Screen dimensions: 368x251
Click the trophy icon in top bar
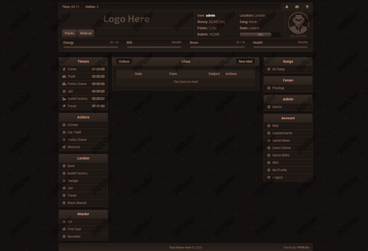click(x=307, y=7)
